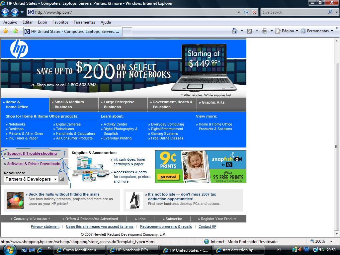Open the Free Online Classes link
This screenshot has height=255, width=340.
(x=167, y=138)
